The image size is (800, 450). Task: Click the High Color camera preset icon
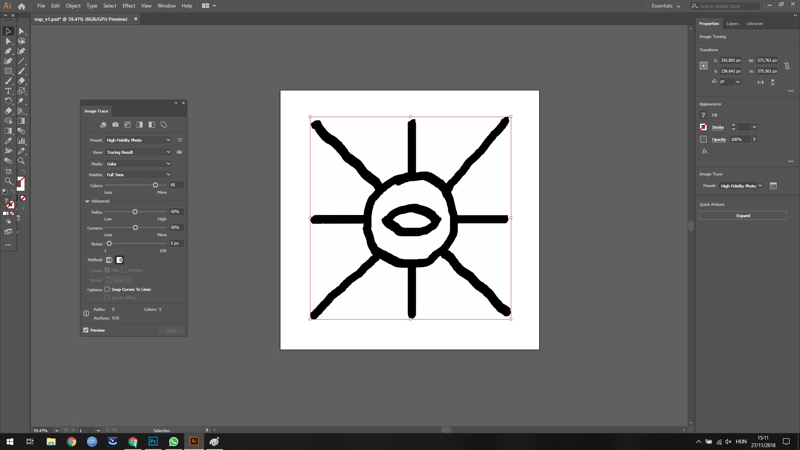coord(115,125)
